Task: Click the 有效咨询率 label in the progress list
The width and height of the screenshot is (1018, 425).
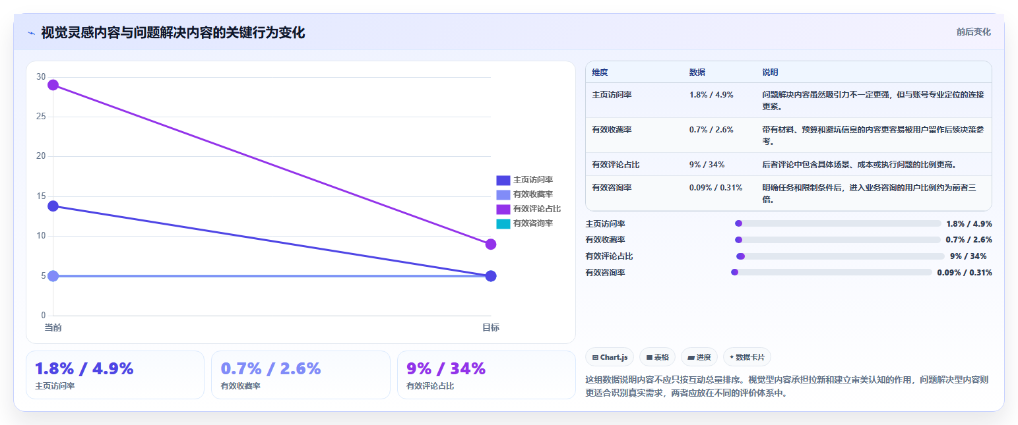Action: [605, 273]
